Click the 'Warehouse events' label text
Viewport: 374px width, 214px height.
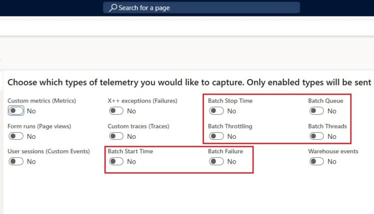point(333,151)
